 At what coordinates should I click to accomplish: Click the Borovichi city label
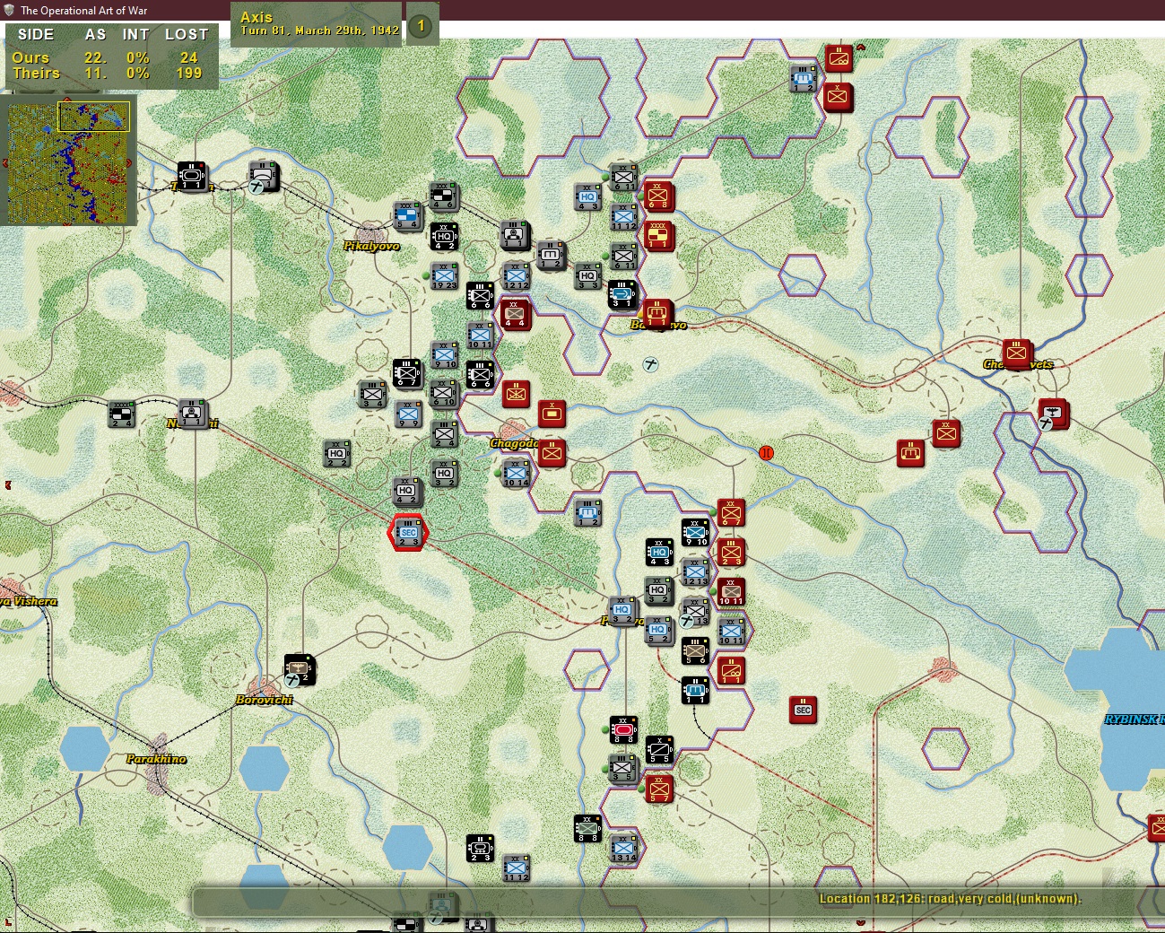point(265,700)
